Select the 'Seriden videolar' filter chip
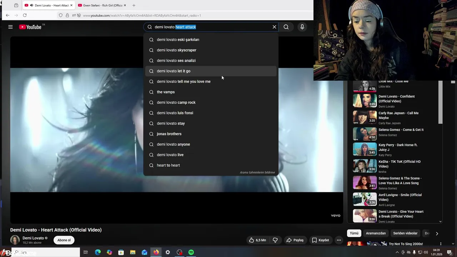 pos(405,233)
